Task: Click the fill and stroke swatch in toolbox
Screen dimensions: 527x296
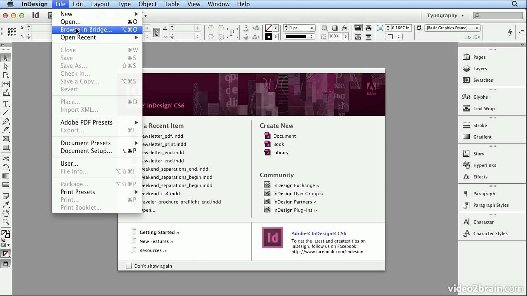Action: click(x=6, y=234)
